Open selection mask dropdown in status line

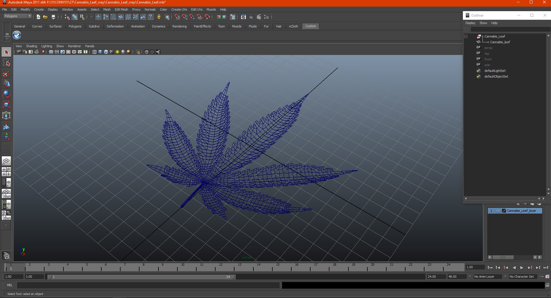pos(91,17)
